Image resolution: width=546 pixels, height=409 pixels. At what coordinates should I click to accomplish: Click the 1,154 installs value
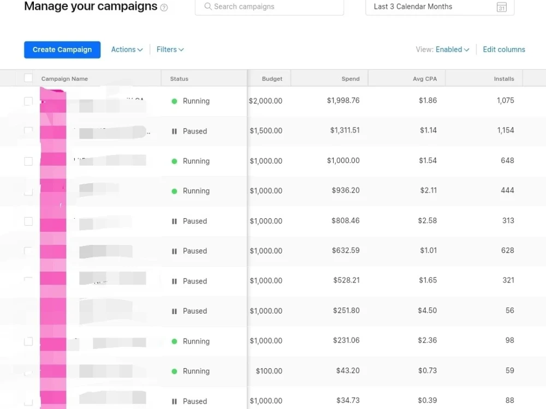(x=506, y=130)
